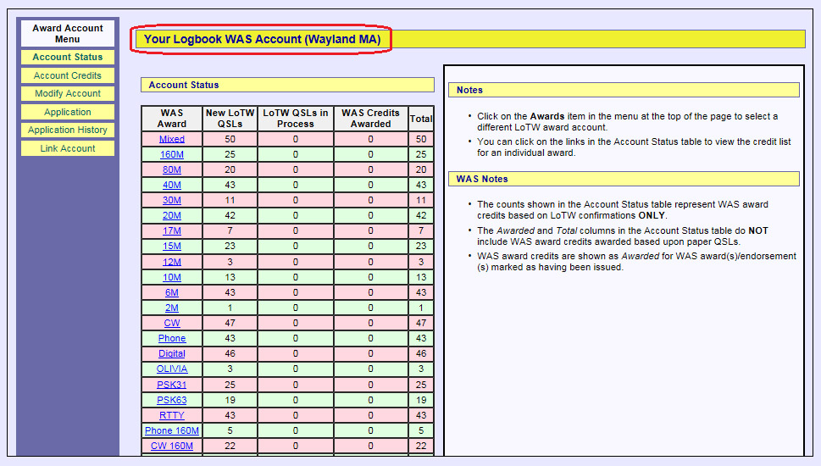Click the 12M award link
821x466 pixels.
click(172, 262)
